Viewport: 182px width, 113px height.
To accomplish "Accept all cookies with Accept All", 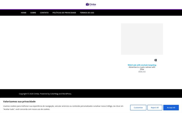I will pyautogui.click(x=171, y=107).
